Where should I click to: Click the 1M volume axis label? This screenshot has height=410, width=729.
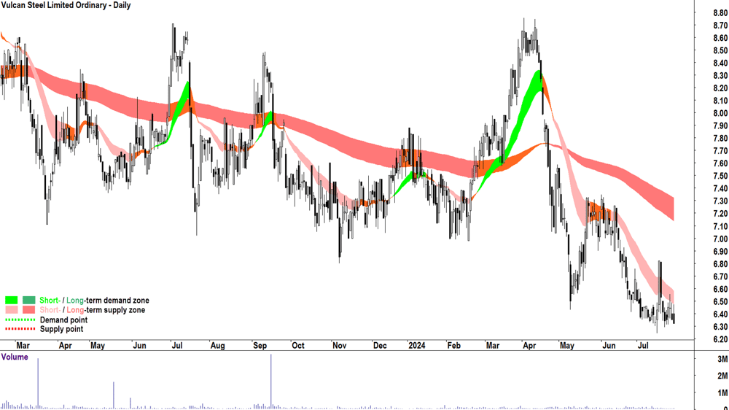[x=722, y=393]
